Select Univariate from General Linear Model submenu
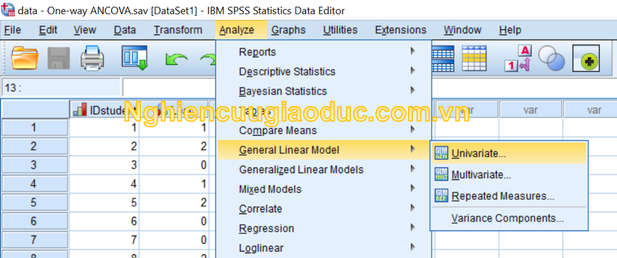Image resolution: width=617 pixels, height=258 pixels. click(x=478, y=153)
